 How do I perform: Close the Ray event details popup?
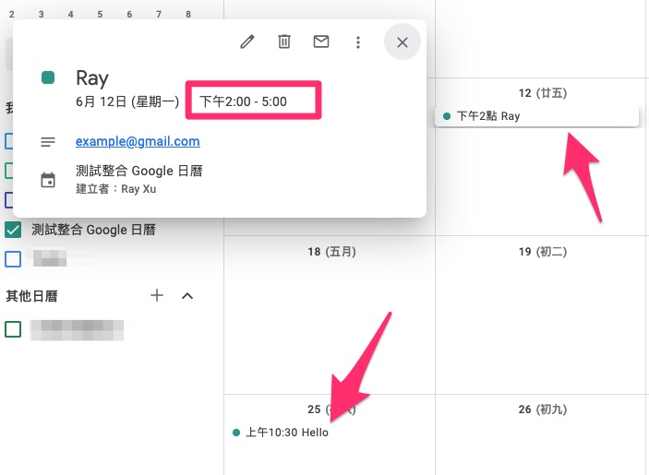tap(402, 42)
